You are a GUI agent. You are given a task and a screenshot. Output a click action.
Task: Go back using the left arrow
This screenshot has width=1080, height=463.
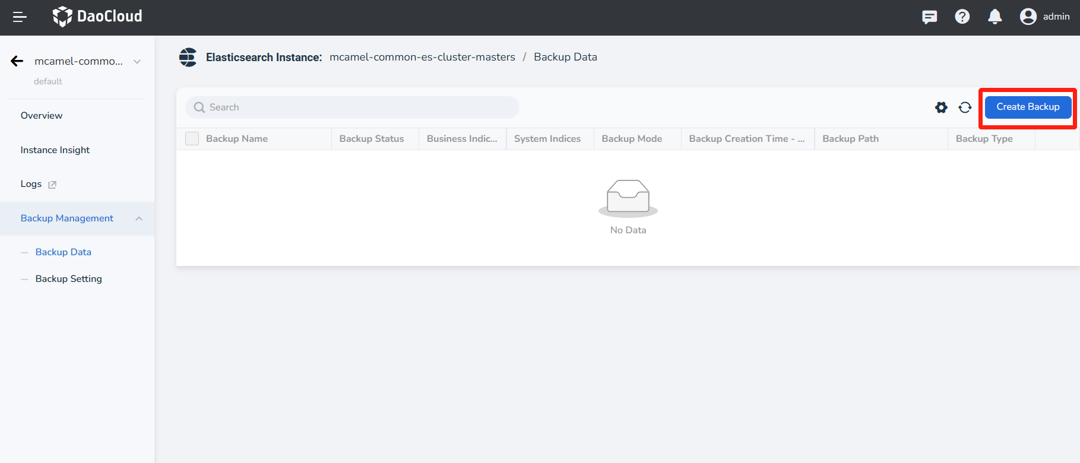17,61
